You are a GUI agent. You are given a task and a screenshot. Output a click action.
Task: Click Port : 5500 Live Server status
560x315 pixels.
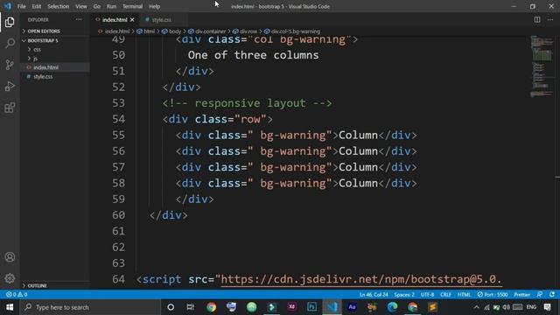(x=493, y=295)
